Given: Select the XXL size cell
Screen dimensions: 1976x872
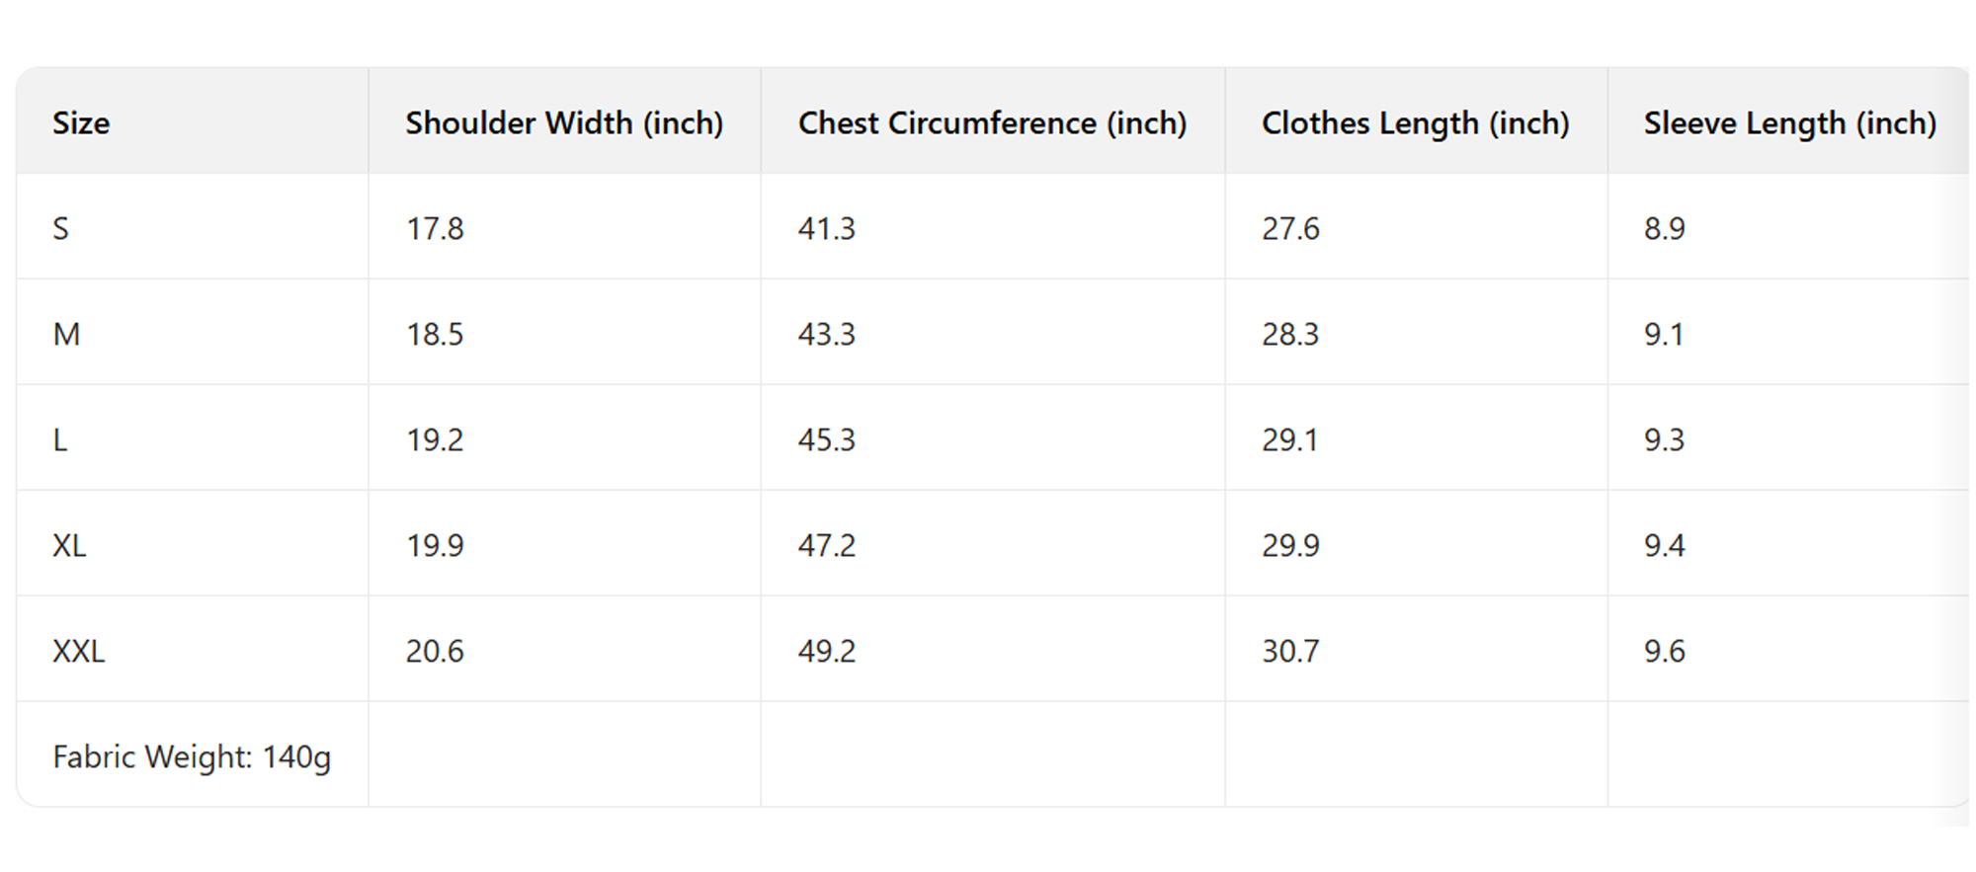Looking at the screenshot, I should (78, 652).
